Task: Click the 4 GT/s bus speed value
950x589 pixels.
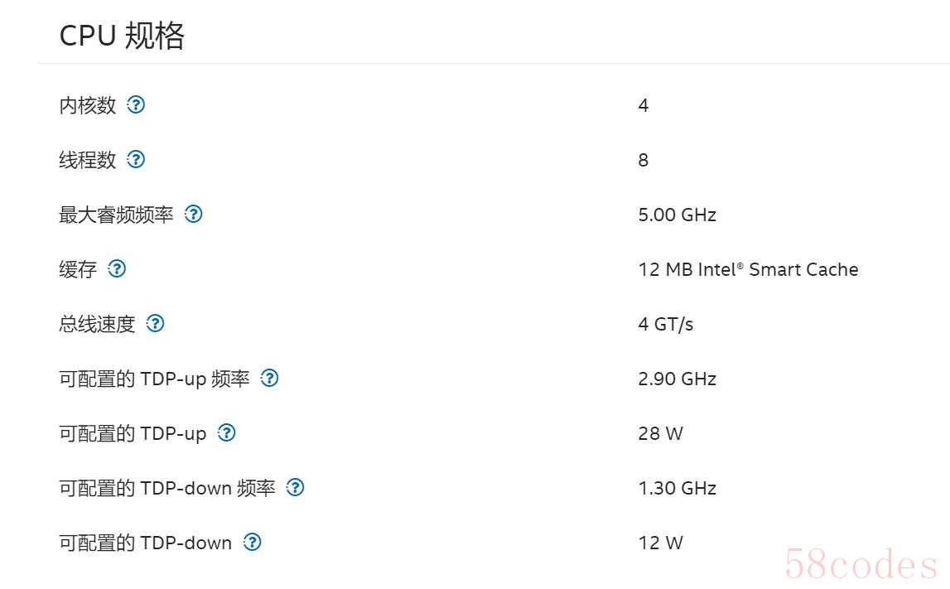Action: pyautogui.click(x=665, y=324)
